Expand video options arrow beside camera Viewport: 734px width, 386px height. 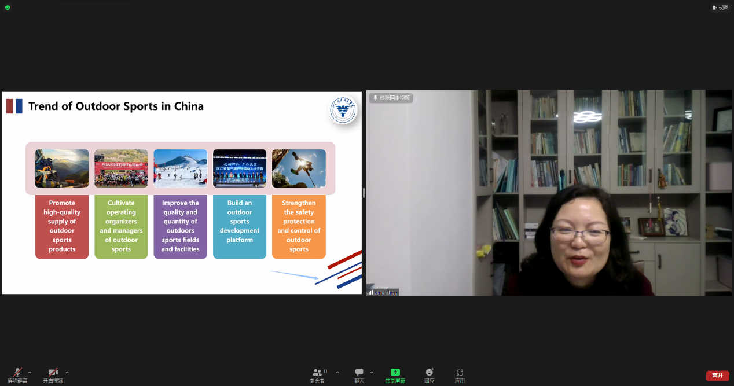tap(67, 372)
